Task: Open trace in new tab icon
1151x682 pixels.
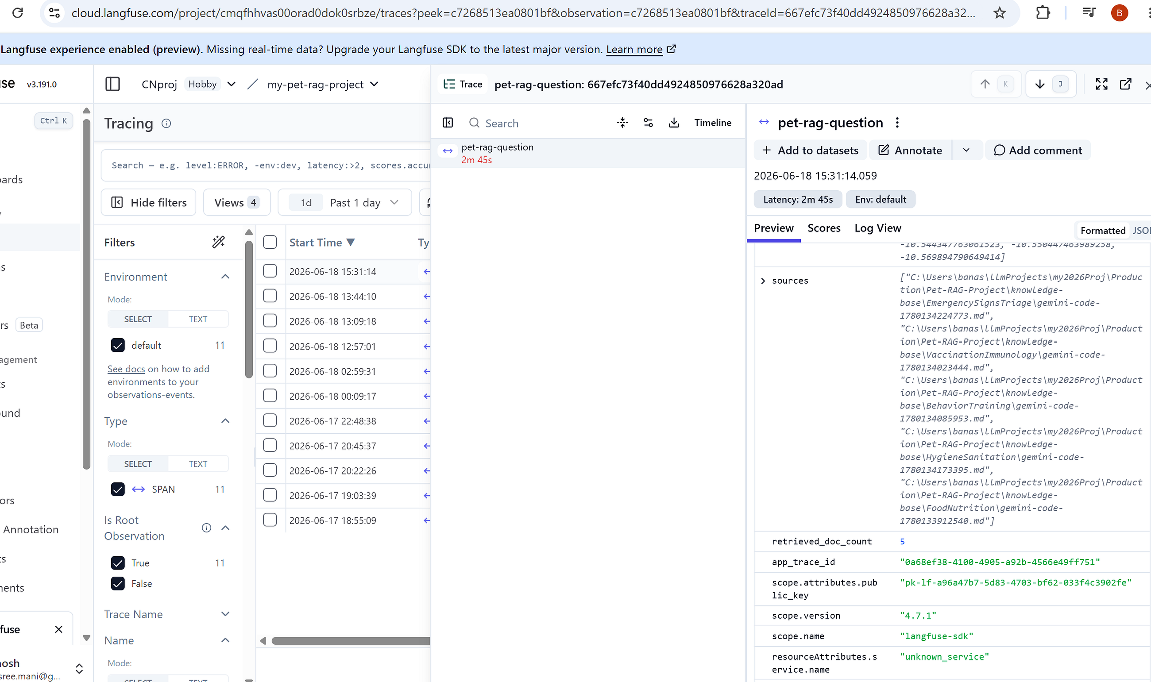Action: (x=1125, y=84)
